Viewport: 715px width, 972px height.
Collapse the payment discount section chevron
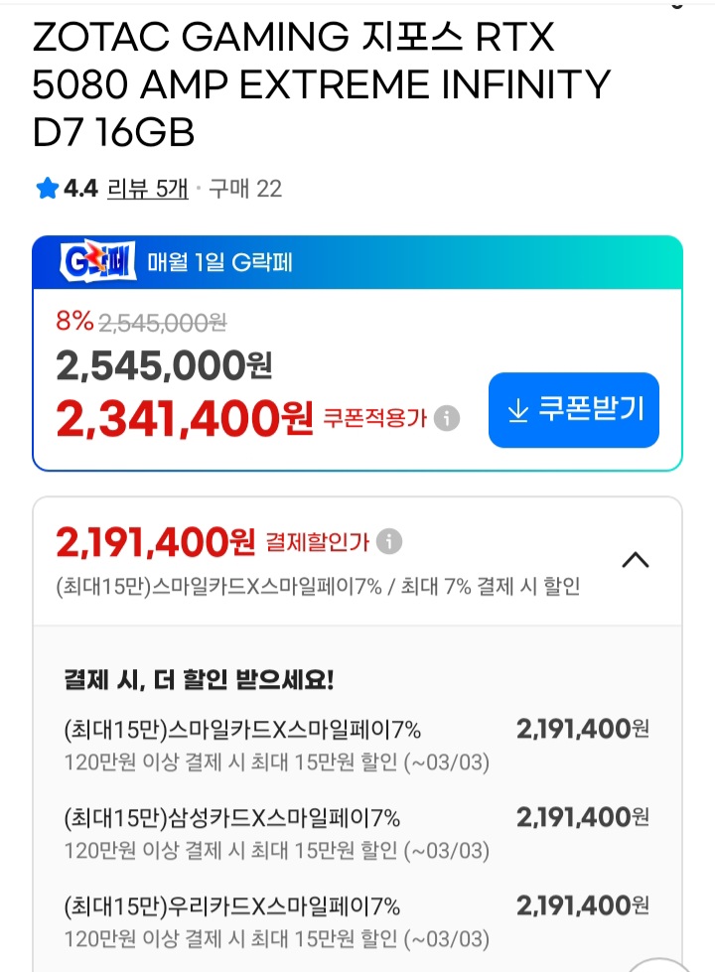635,560
